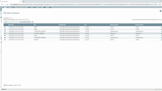Viewport: 162px width, 91px height.
Task: Switch to the NiFi Flow browser tab
Action: pyautogui.click(x=11, y=2)
